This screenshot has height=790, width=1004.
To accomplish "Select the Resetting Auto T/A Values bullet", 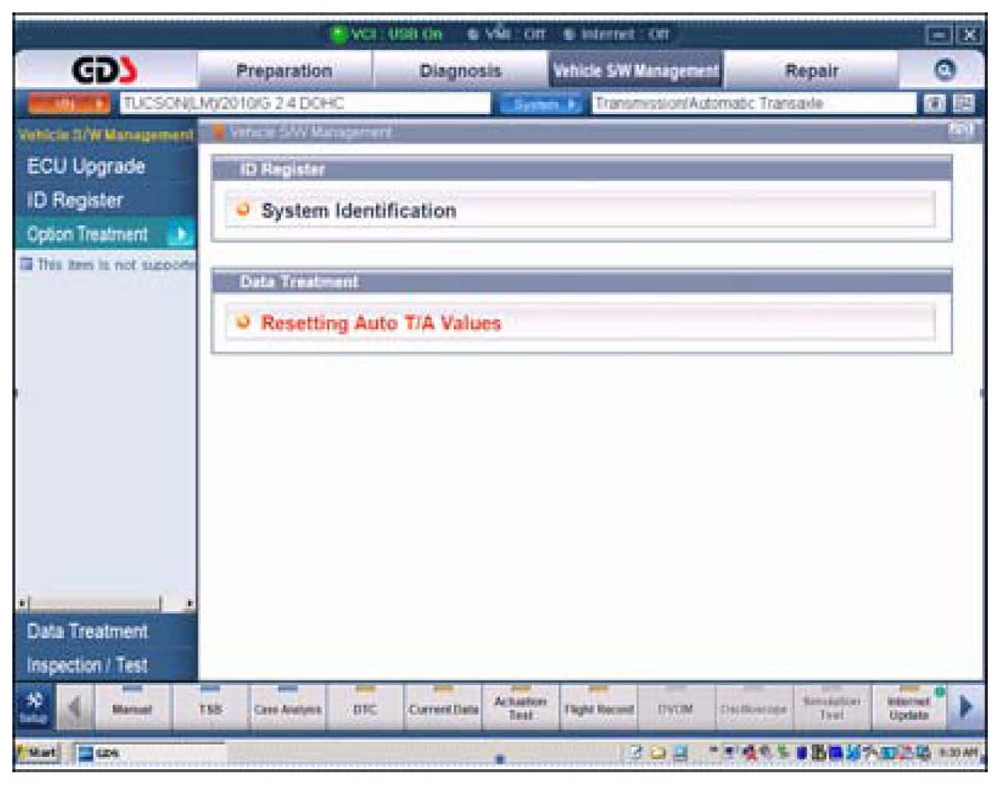I will coord(243,322).
